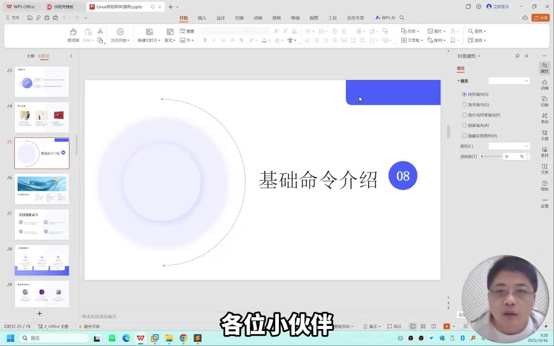Click the notes area 单击此处添加备注
This screenshot has height=346, width=554.
pos(99,316)
